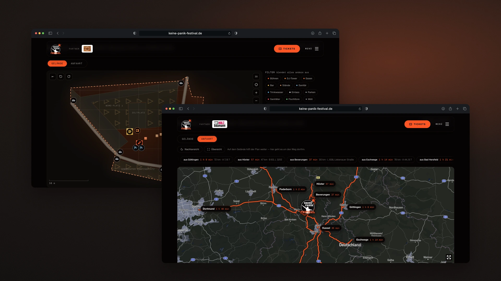Click Übersicht overview button
Image resolution: width=501 pixels, height=281 pixels.
tap(214, 149)
